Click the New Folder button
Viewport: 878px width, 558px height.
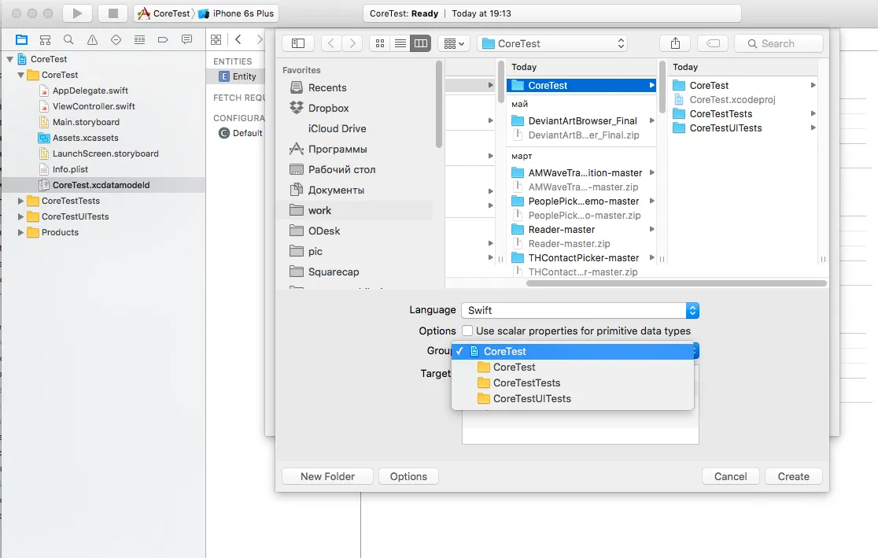point(327,476)
